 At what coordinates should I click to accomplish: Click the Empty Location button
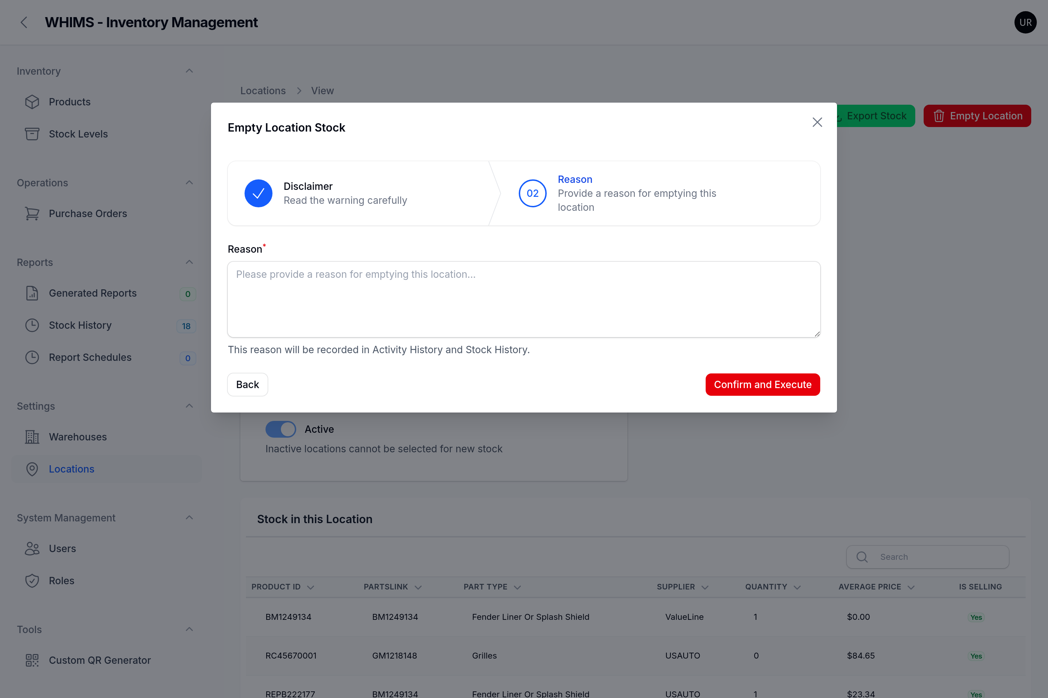[x=977, y=116]
